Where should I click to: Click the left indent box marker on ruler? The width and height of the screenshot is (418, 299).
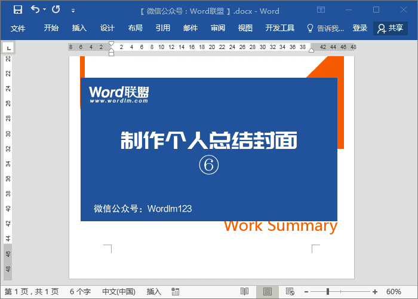point(112,54)
